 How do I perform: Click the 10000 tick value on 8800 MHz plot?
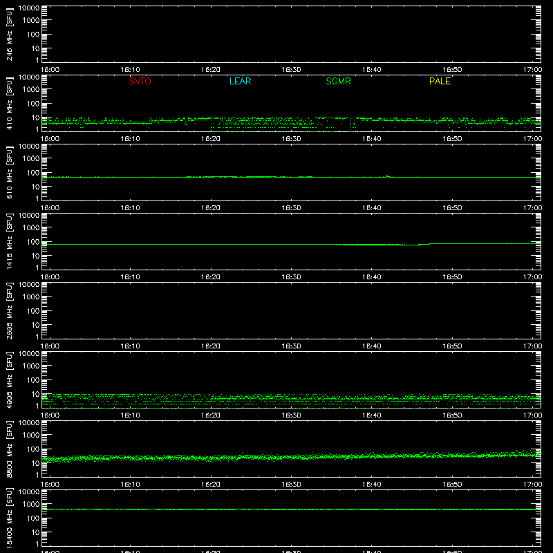[29, 423]
